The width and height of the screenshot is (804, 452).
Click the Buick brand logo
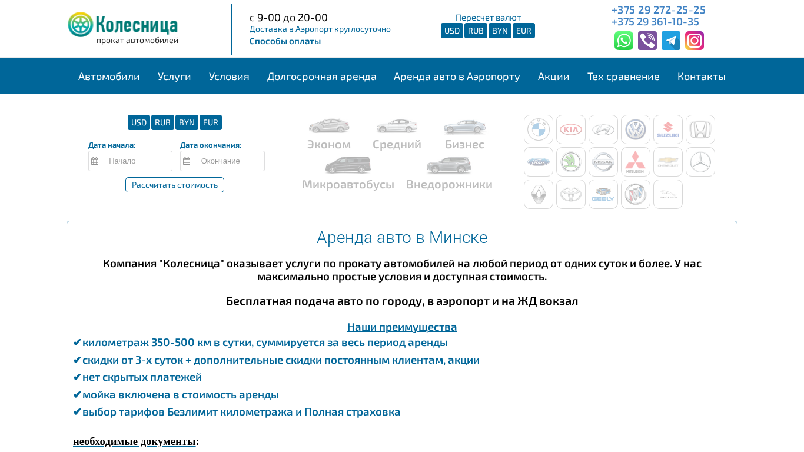click(x=636, y=194)
